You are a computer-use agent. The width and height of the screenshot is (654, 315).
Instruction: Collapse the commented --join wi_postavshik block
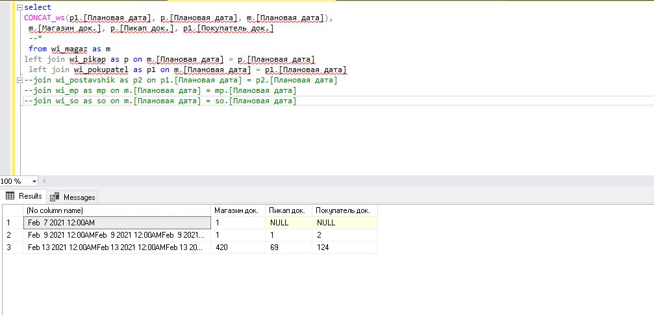[19, 81]
